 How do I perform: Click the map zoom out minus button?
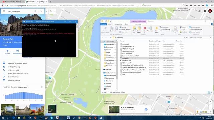(x=210, y=108)
